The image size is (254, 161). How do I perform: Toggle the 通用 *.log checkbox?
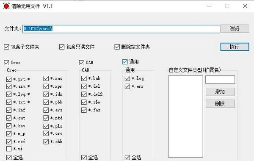click(x=127, y=78)
